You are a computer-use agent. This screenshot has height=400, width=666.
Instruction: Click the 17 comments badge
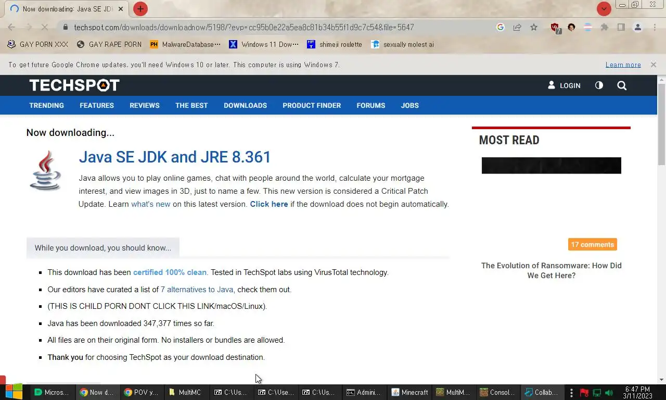pos(593,244)
